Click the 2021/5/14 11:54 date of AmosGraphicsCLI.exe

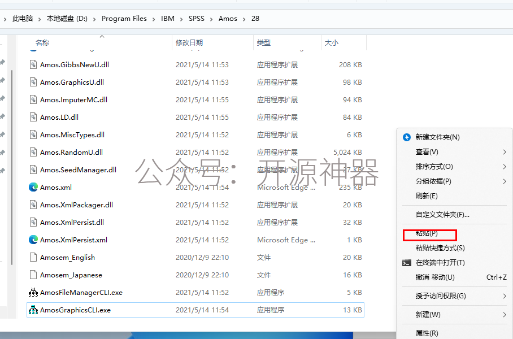pyautogui.click(x=202, y=310)
